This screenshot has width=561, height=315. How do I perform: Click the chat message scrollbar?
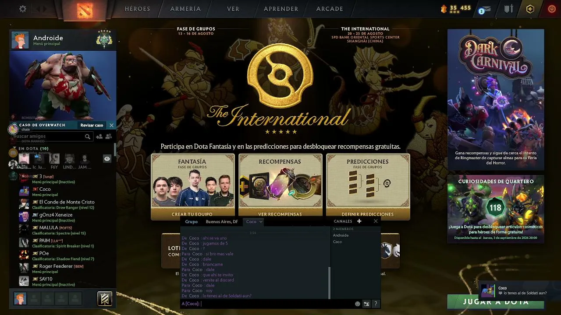329,282
